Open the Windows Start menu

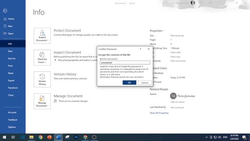4,137
